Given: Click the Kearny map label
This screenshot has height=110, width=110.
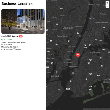Looking at the screenshot, I should 50,54.
